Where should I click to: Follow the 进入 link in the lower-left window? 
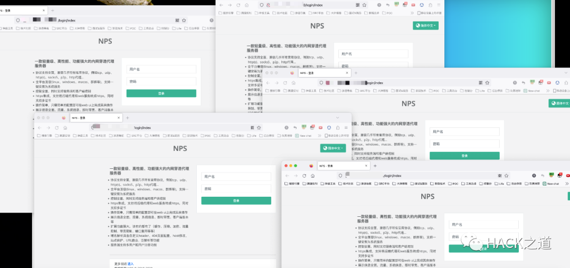130,264
